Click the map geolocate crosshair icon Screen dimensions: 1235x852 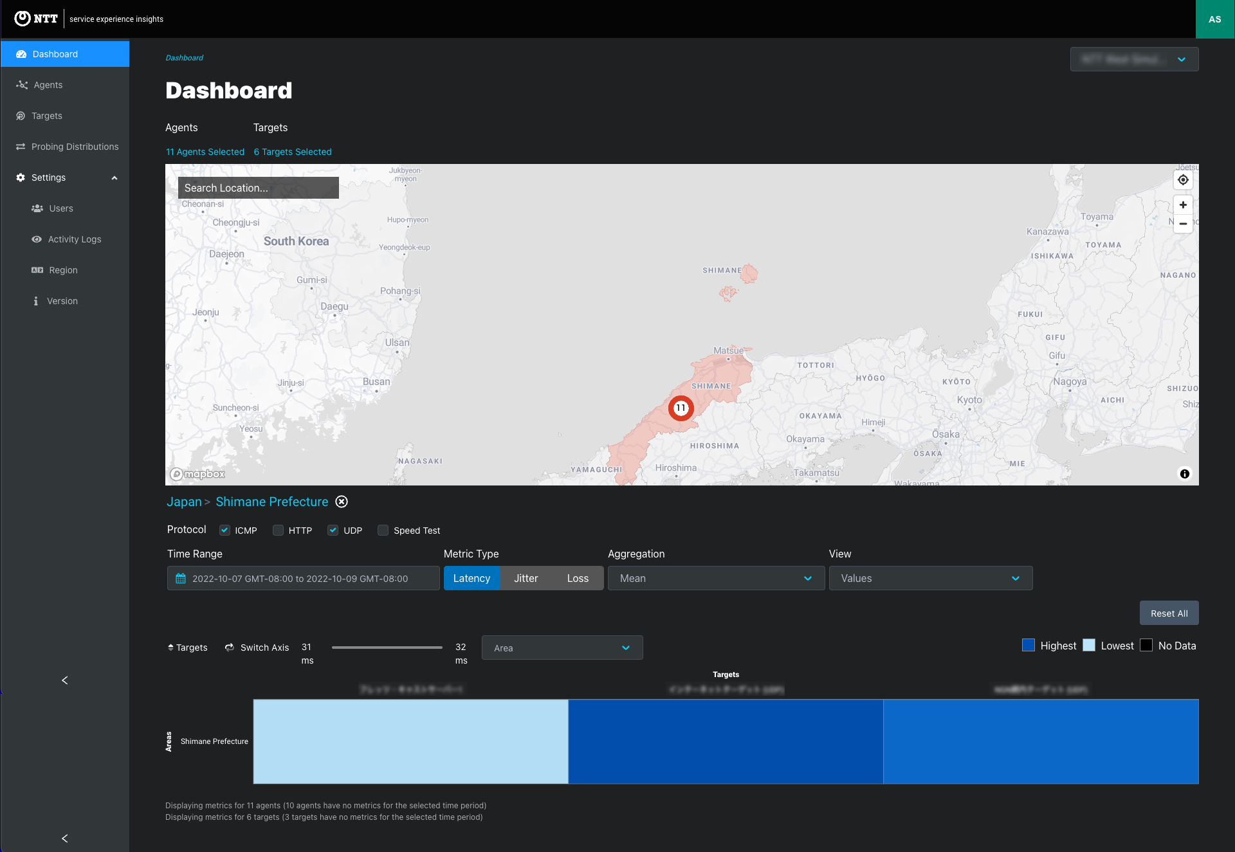[x=1183, y=180]
